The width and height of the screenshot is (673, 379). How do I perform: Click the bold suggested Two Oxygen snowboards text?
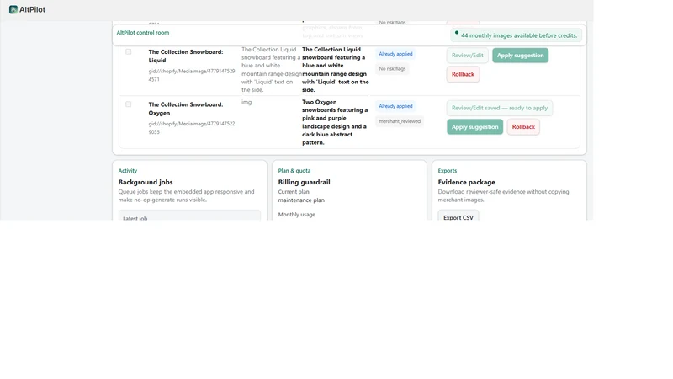pyautogui.click(x=335, y=122)
